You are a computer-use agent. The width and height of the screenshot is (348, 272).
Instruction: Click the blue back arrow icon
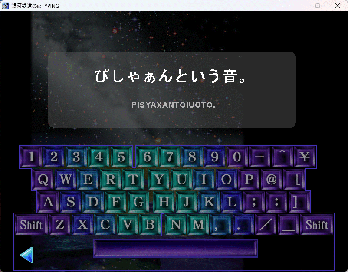tap(26, 255)
